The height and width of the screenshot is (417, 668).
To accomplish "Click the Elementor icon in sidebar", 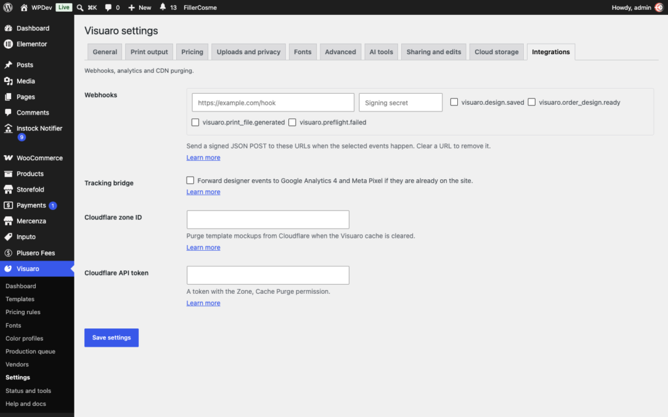I will 8,44.
